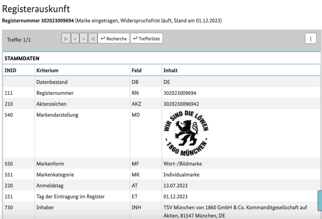Select Anmeldetag date 13.07.2023
Image resolution: width=322 pixels, height=219 pixels.
point(175,186)
